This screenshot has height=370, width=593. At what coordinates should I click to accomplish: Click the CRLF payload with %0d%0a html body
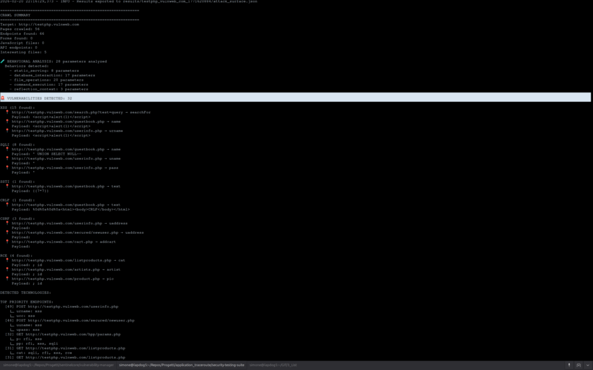click(70, 209)
